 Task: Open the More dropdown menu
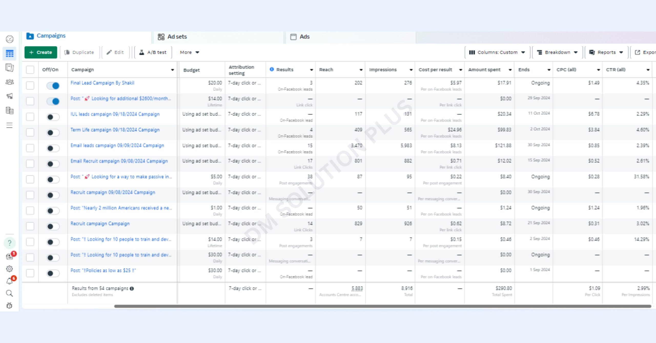(189, 52)
